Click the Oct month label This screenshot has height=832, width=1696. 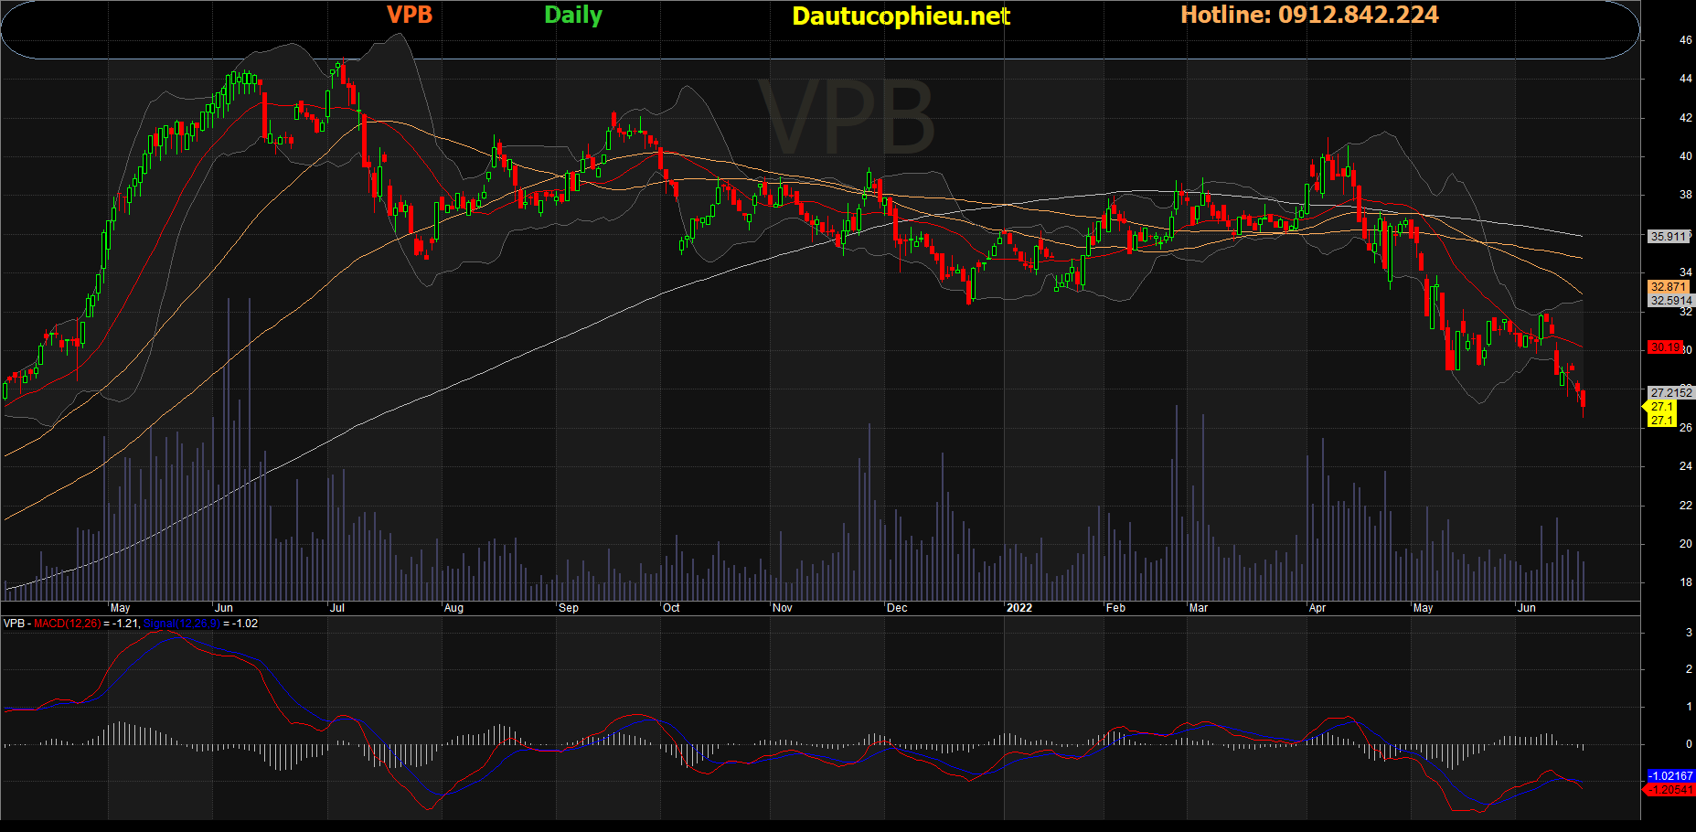671,608
